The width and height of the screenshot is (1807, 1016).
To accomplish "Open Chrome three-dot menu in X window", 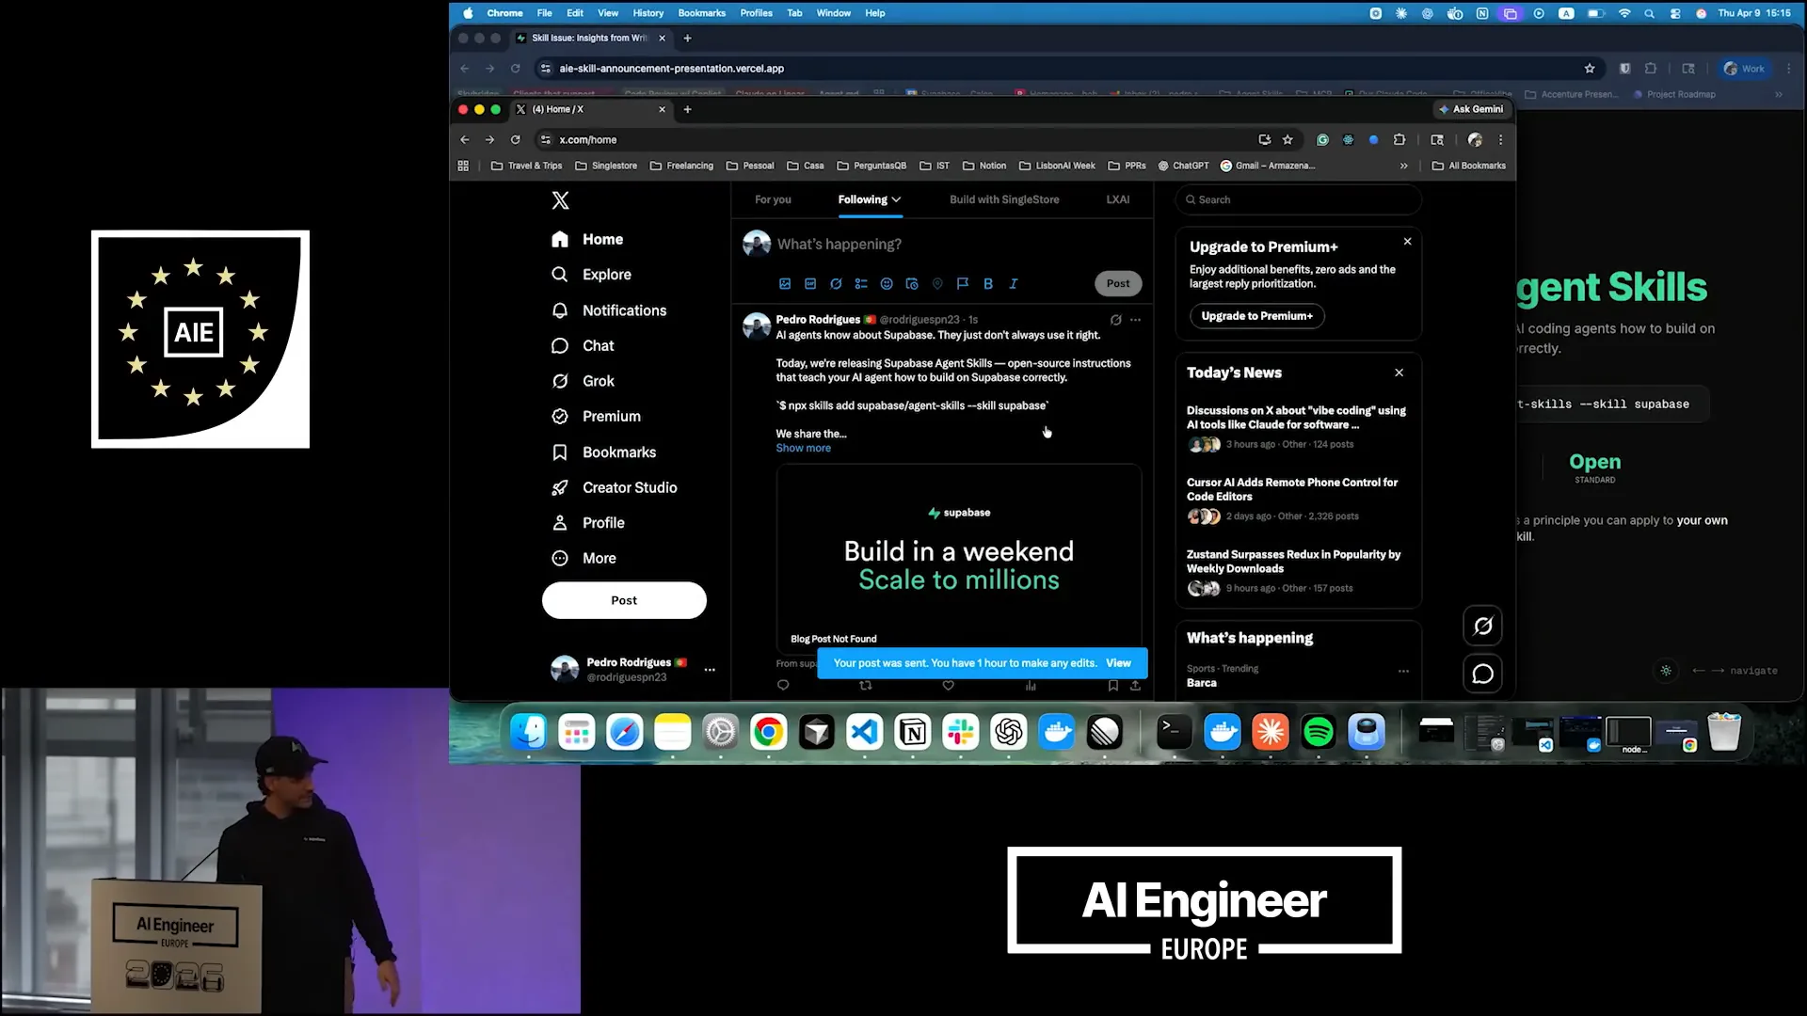I will tap(1501, 139).
